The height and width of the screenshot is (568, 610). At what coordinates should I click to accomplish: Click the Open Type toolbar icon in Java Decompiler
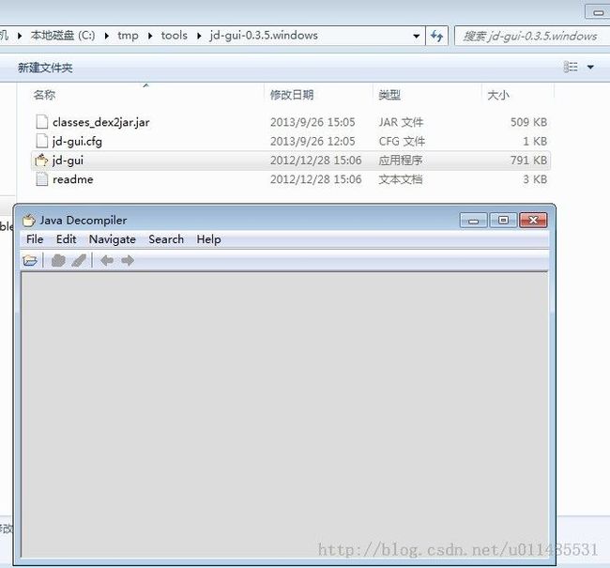[x=58, y=260]
